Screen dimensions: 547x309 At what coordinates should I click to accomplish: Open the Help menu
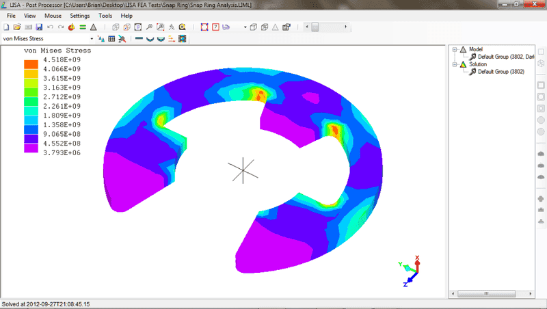(126, 16)
